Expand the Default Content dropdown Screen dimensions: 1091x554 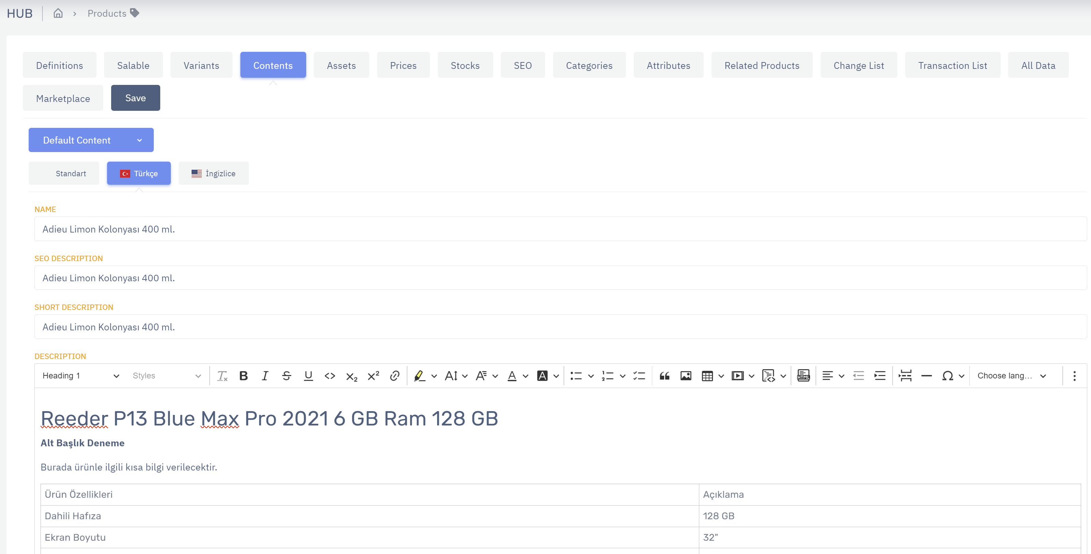pyautogui.click(x=91, y=140)
